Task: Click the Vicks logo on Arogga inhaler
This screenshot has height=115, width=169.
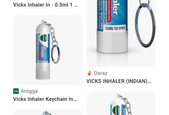Action: [43, 38]
